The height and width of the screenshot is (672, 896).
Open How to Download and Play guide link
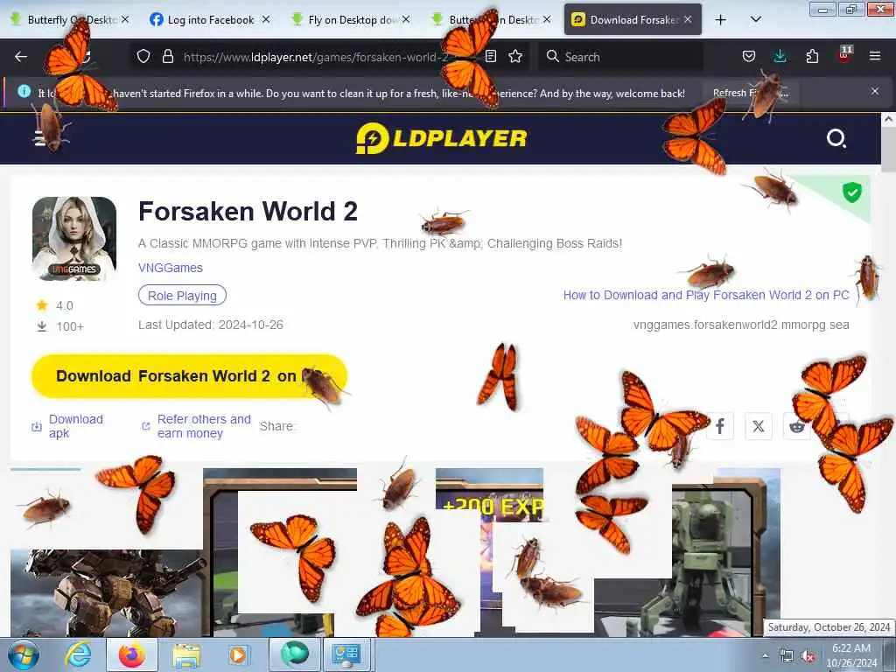tap(706, 295)
